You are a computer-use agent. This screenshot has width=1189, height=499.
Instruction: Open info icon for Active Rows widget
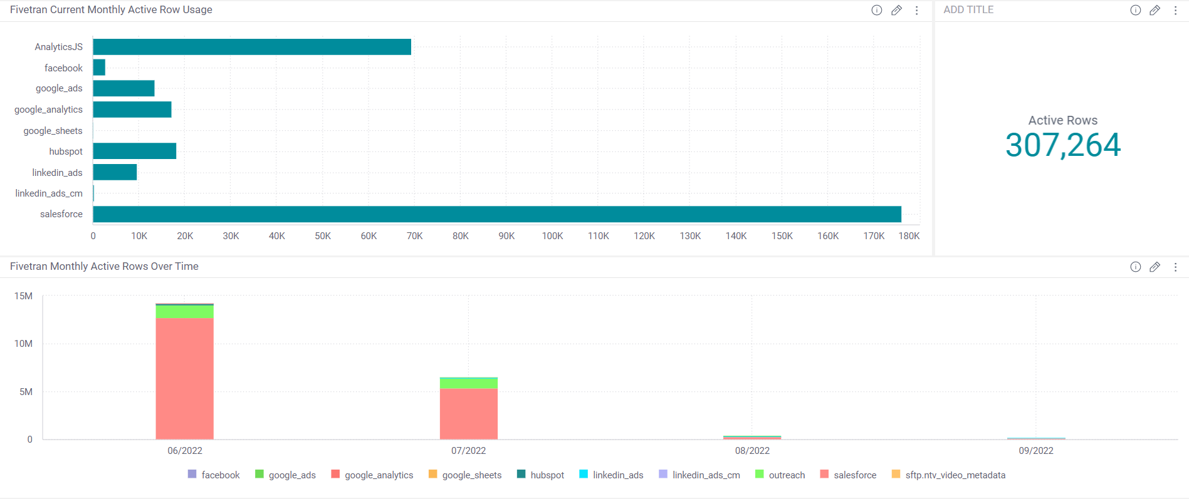point(1135,10)
